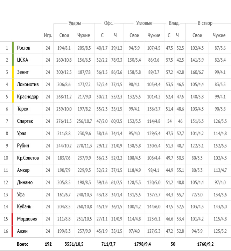Viewport: 231px width, 251px height.
Task: Click the Всего totals row label
Action: pos(22,244)
